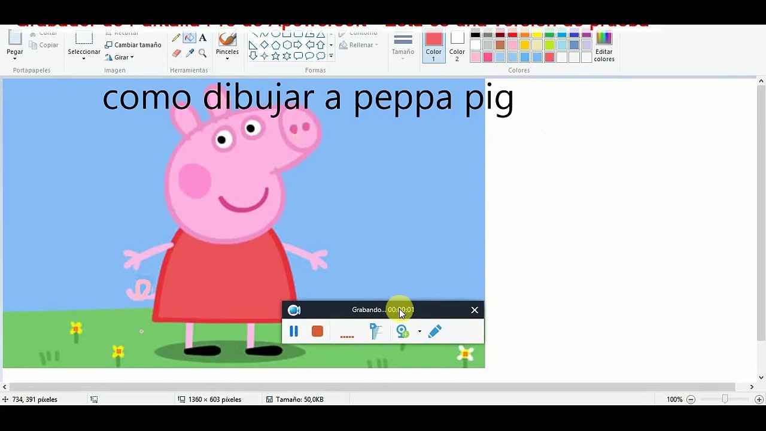The height and width of the screenshot is (431, 766).
Task: Click the zoom slider handle
Action: pos(725,399)
